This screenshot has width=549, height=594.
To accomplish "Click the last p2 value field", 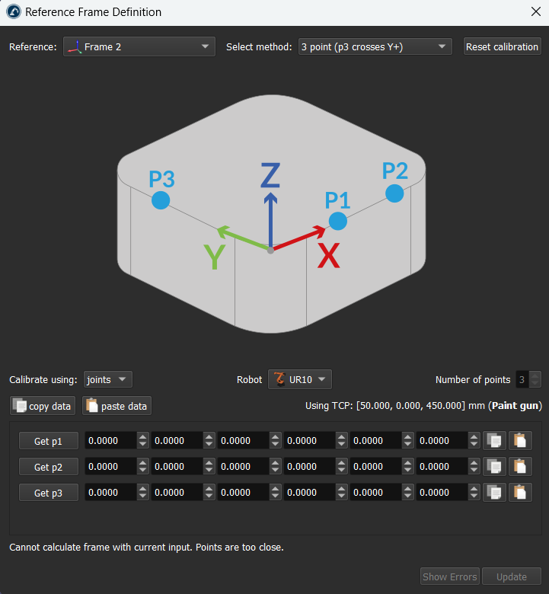I will coord(441,466).
